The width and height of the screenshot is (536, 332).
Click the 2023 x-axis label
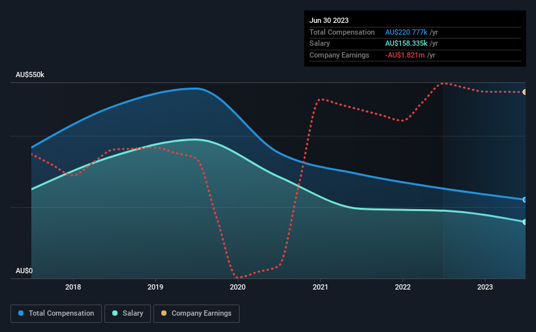[485, 287]
